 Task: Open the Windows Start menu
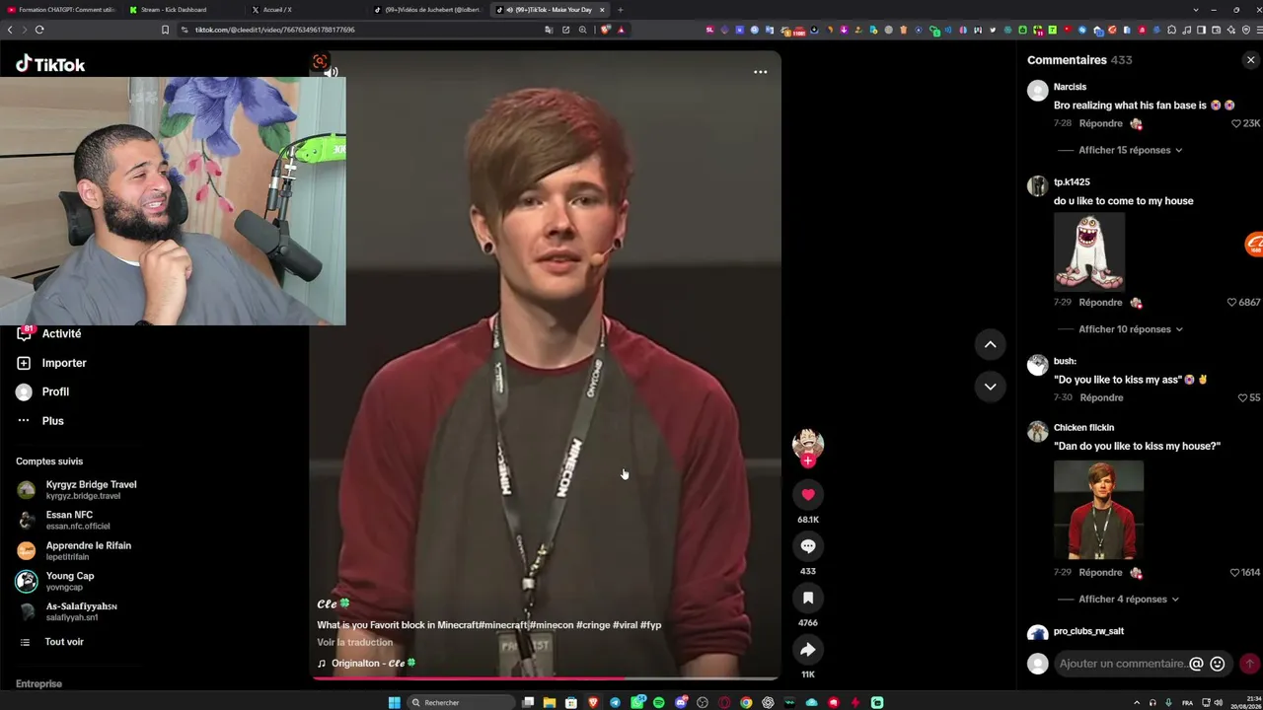[x=394, y=702]
